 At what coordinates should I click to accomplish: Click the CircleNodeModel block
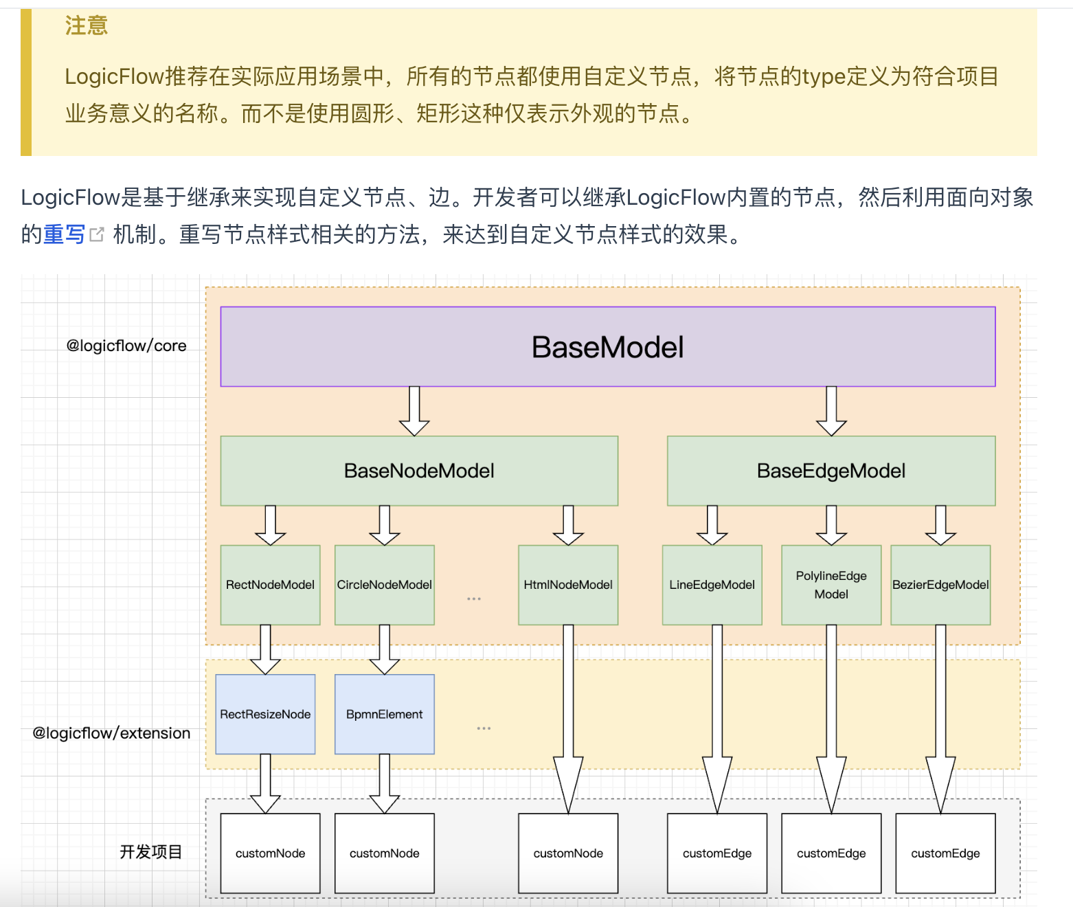click(385, 585)
